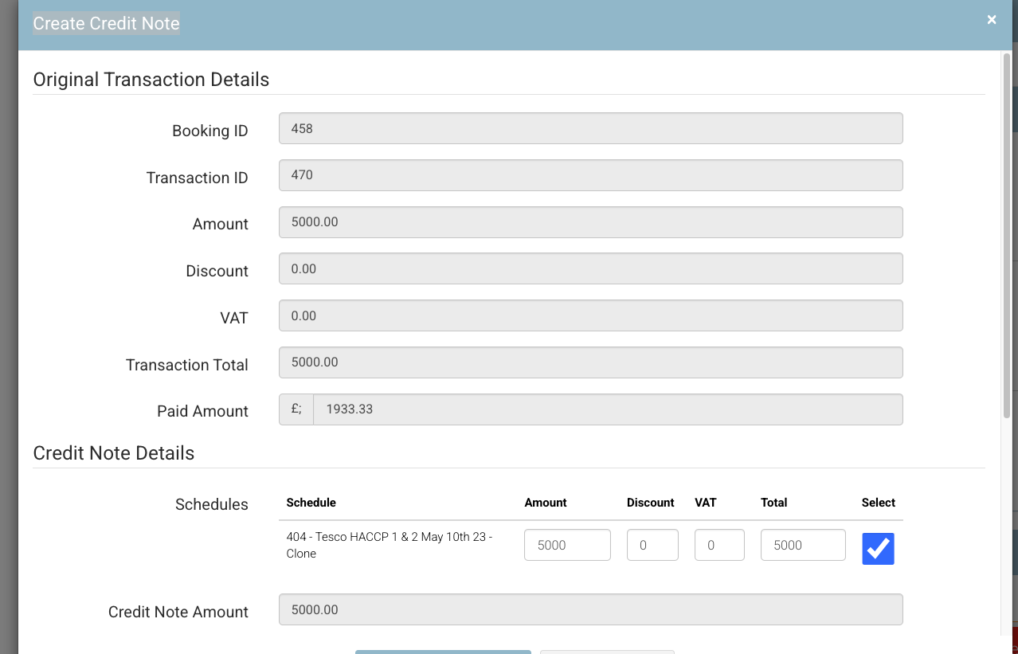Click the dialog's vertical scrollbar
This screenshot has width=1018, height=654.
tap(1007, 239)
